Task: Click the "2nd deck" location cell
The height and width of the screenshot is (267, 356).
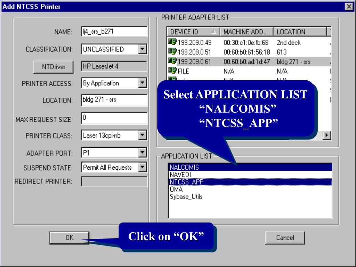Action: [289, 42]
